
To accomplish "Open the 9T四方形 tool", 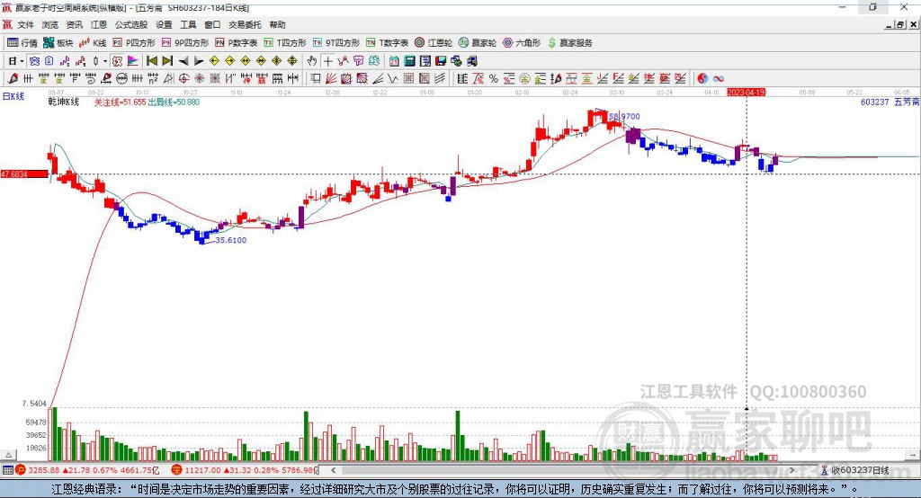I will pyautogui.click(x=336, y=43).
